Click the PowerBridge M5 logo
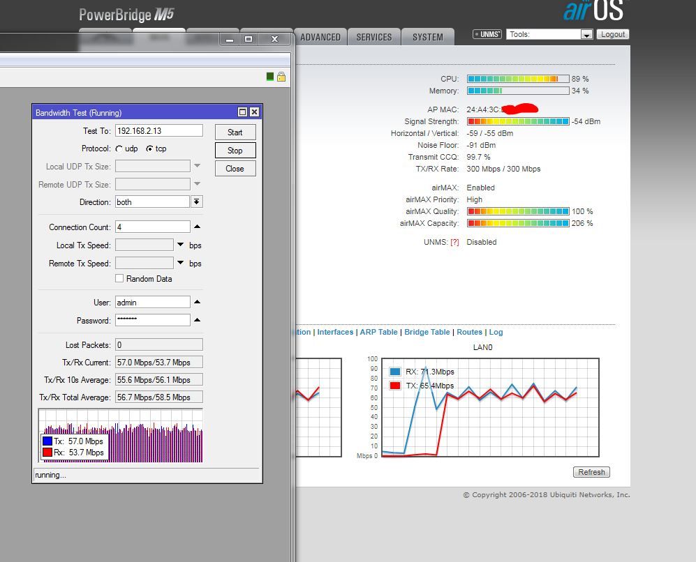Viewport: 696px width, 562px height. click(126, 15)
